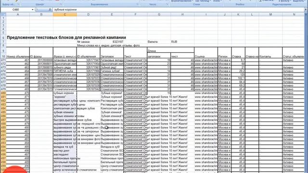Click the bid cell with value 120
This screenshot has height=173, width=308.
pyautogui.click(x=238, y=74)
